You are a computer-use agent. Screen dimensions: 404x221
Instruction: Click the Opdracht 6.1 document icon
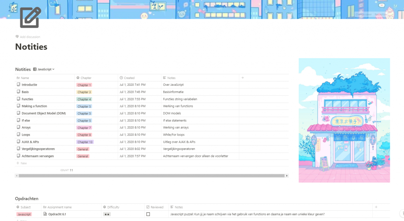coord(45,214)
